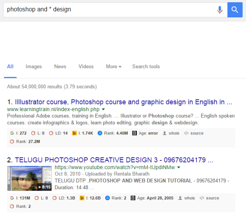Click 'TELUGU DTP ,PHOTOSHOP AND WEB DESIGN TUTORIAL' snippet
Image resolution: width=246 pixels, height=218 pixels.
point(123,181)
